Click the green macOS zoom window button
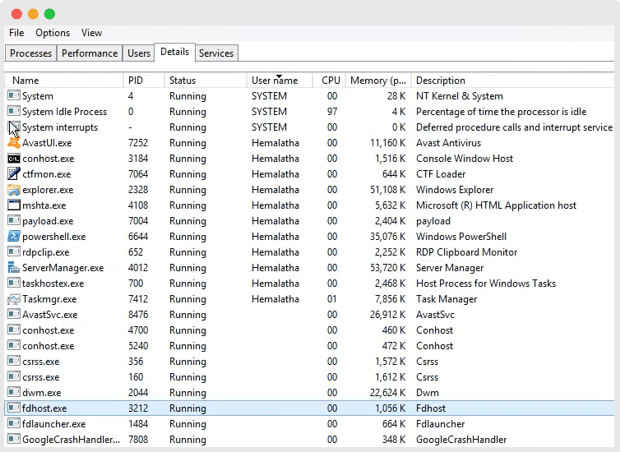The width and height of the screenshot is (620, 452). 49,14
